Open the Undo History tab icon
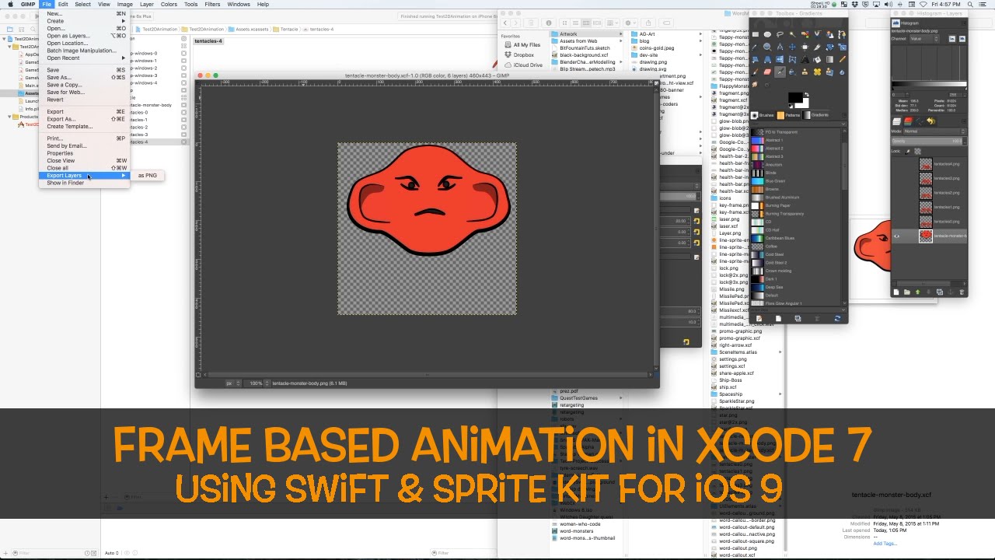This screenshot has height=560, width=995. (x=930, y=121)
